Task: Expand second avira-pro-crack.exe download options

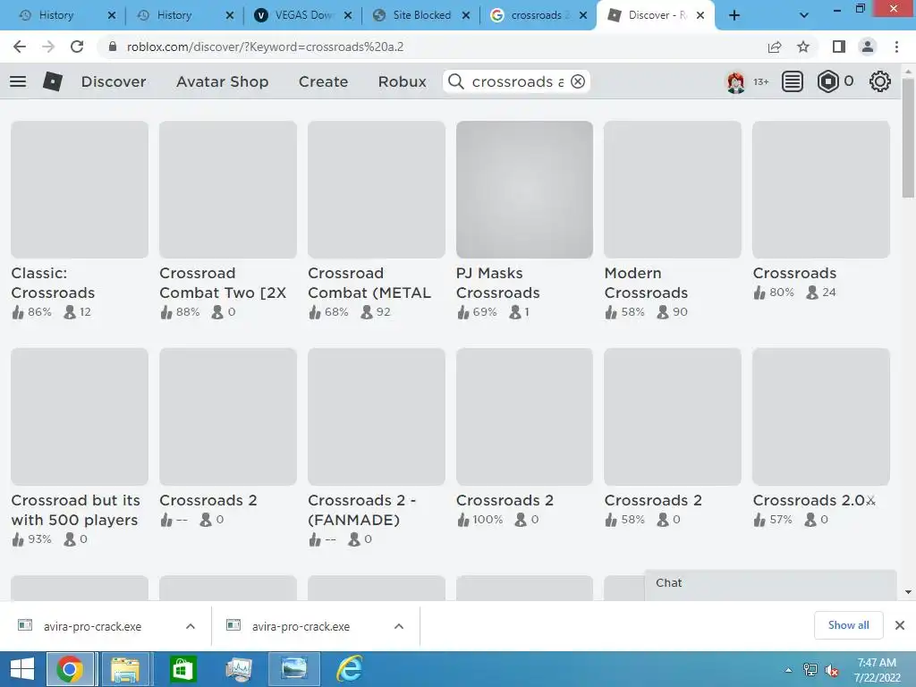Action: pos(399,626)
